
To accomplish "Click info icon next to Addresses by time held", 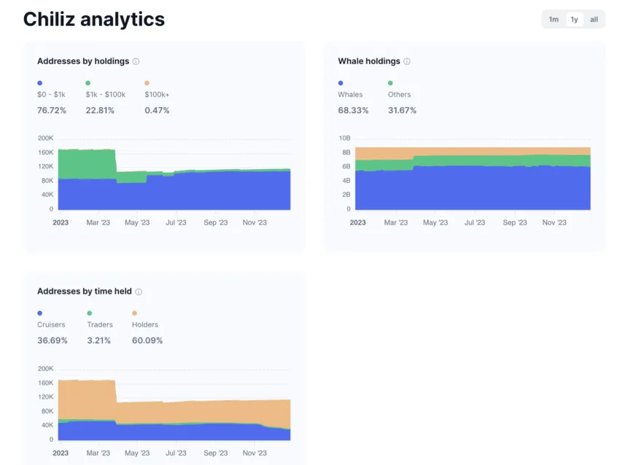I will coord(139,292).
